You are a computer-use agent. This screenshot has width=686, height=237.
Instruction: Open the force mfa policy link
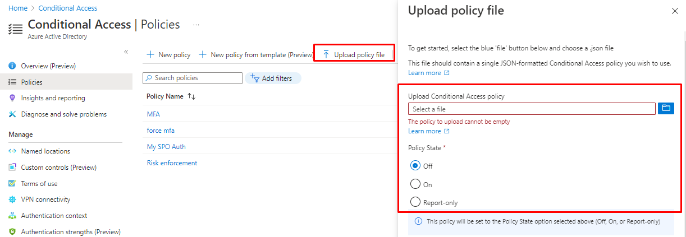click(161, 131)
